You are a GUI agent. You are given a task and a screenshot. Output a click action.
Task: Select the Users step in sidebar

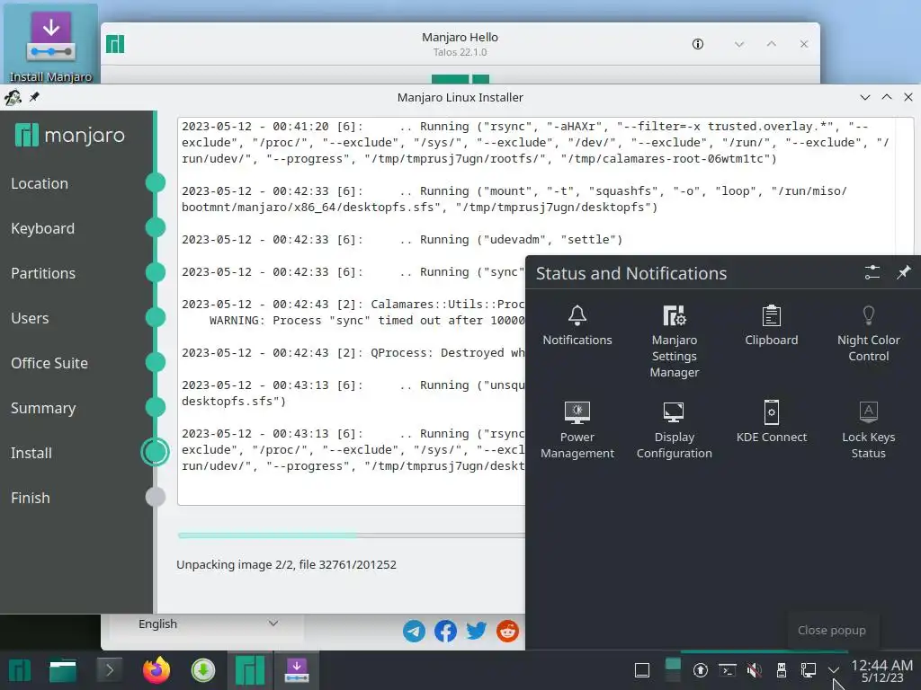(x=30, y=318)
